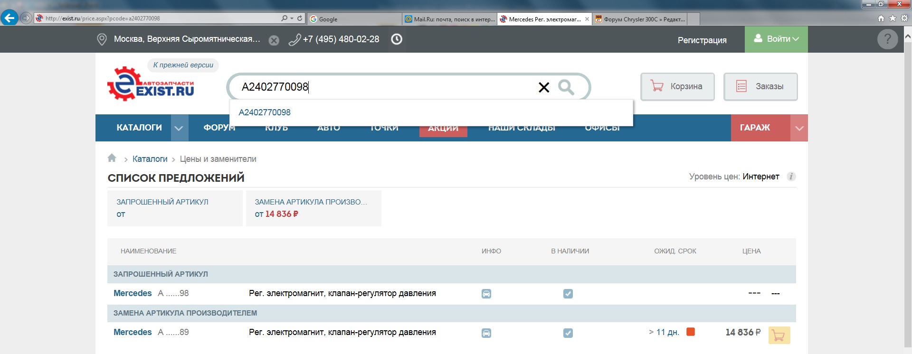Click the price level info icon
The width and height of the screenshot is (912, 354).
tap(791, 177)
